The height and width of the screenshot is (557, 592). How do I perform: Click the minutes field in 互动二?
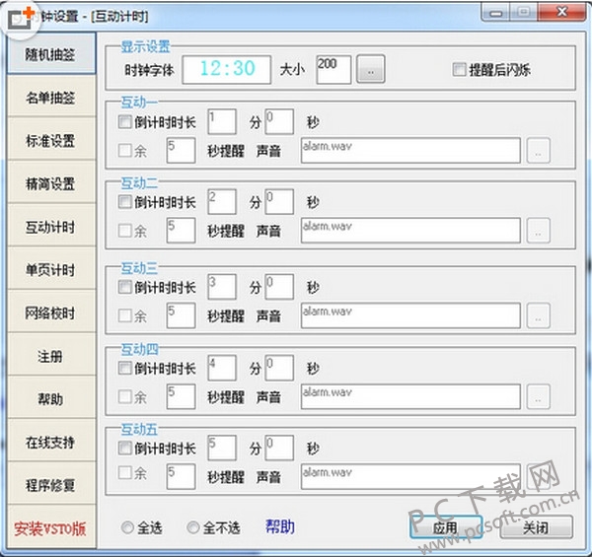[222, 201]
